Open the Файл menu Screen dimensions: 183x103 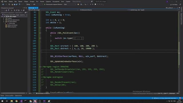tap(5, 1)
